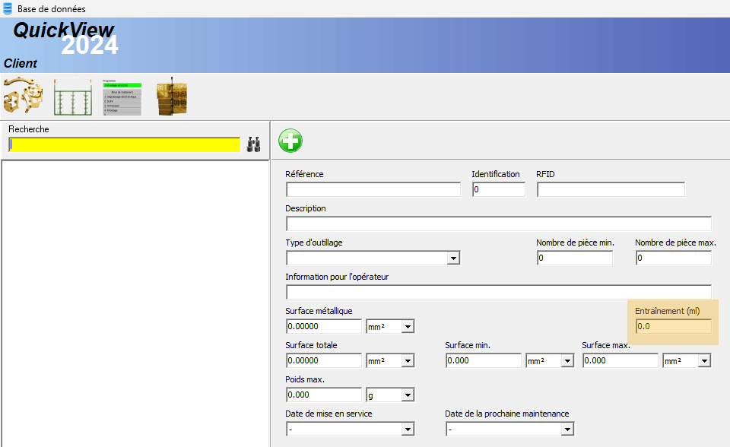Viewport: 730px width, 447px height.
Task: Click the database icon in title bar
Action: 8,8
